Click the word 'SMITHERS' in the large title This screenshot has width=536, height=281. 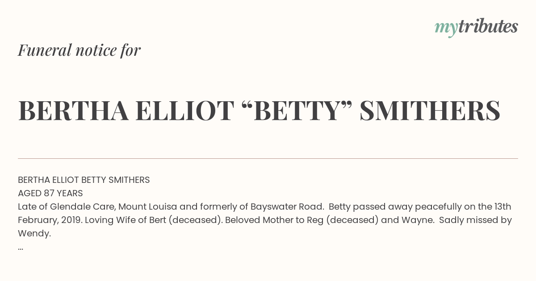430,111
